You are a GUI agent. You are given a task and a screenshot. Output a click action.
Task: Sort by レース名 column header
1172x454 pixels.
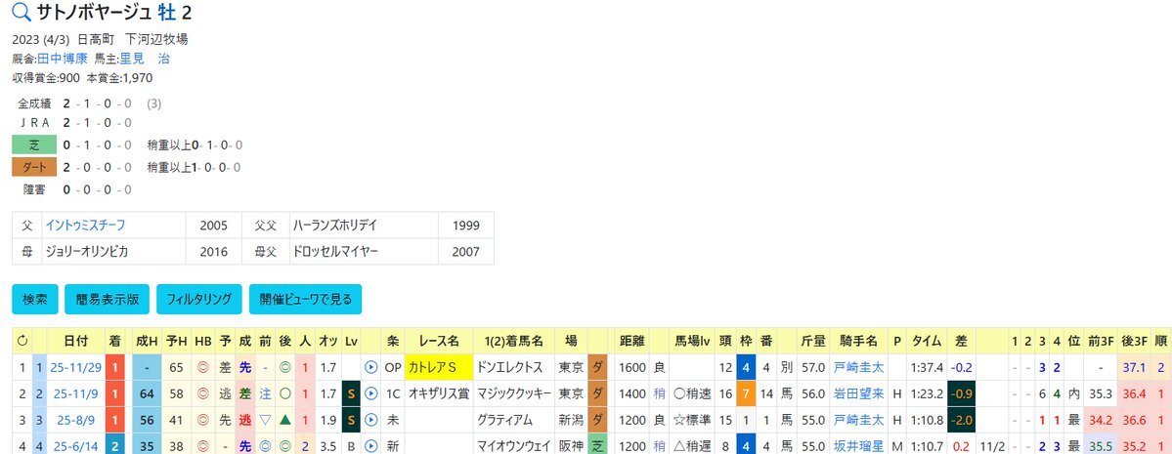[439, 342]
